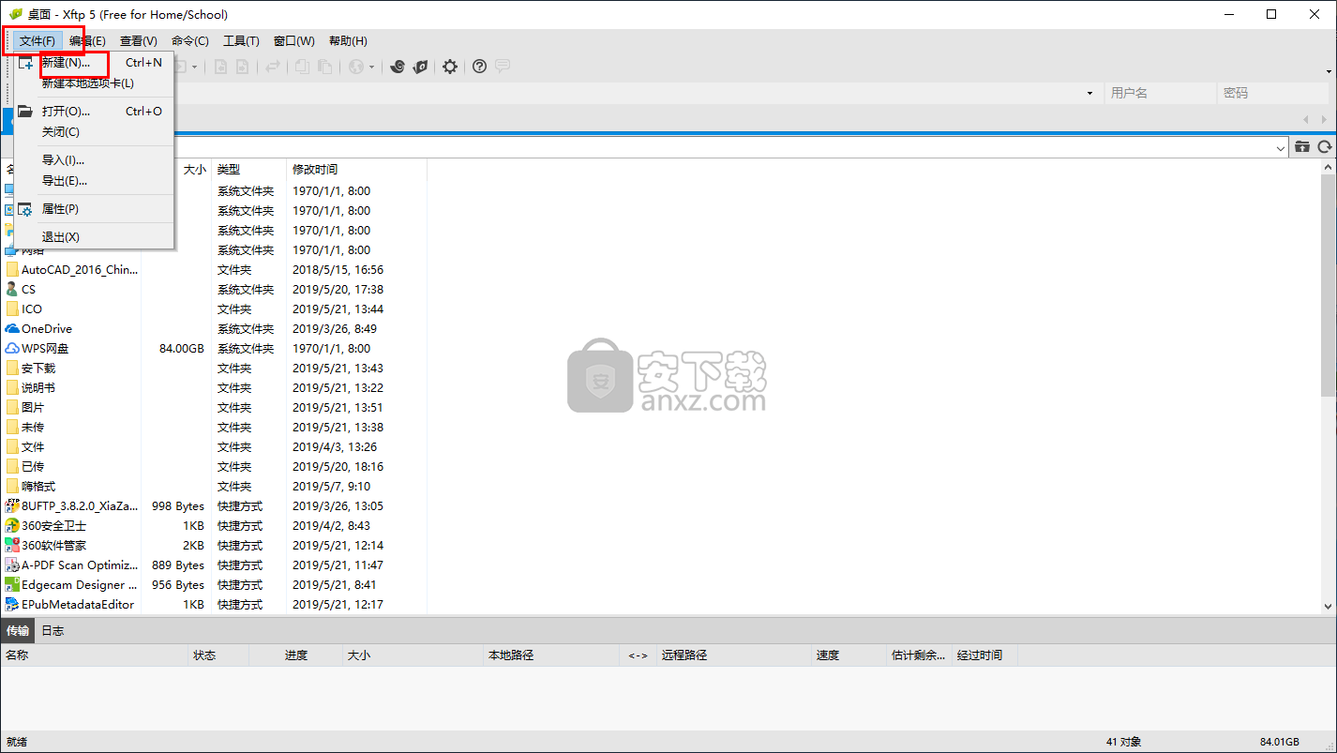This screenshot has width=1337, height=753.
Task: Focus the 密码 input field
Action: click(x=1274, y=93)
